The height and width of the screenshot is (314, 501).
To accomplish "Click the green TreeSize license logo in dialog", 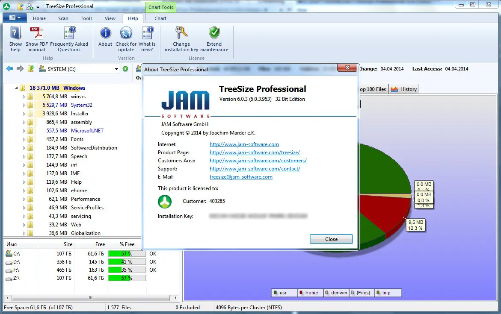I will pyautogui.click(x=165, y=202).
